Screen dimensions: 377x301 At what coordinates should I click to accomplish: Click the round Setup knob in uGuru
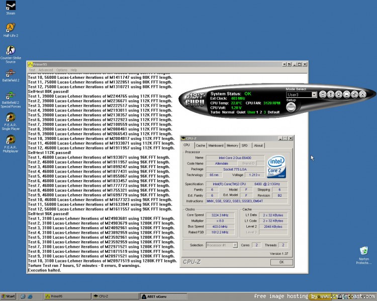pyautogui.click(x=291, y=107)
